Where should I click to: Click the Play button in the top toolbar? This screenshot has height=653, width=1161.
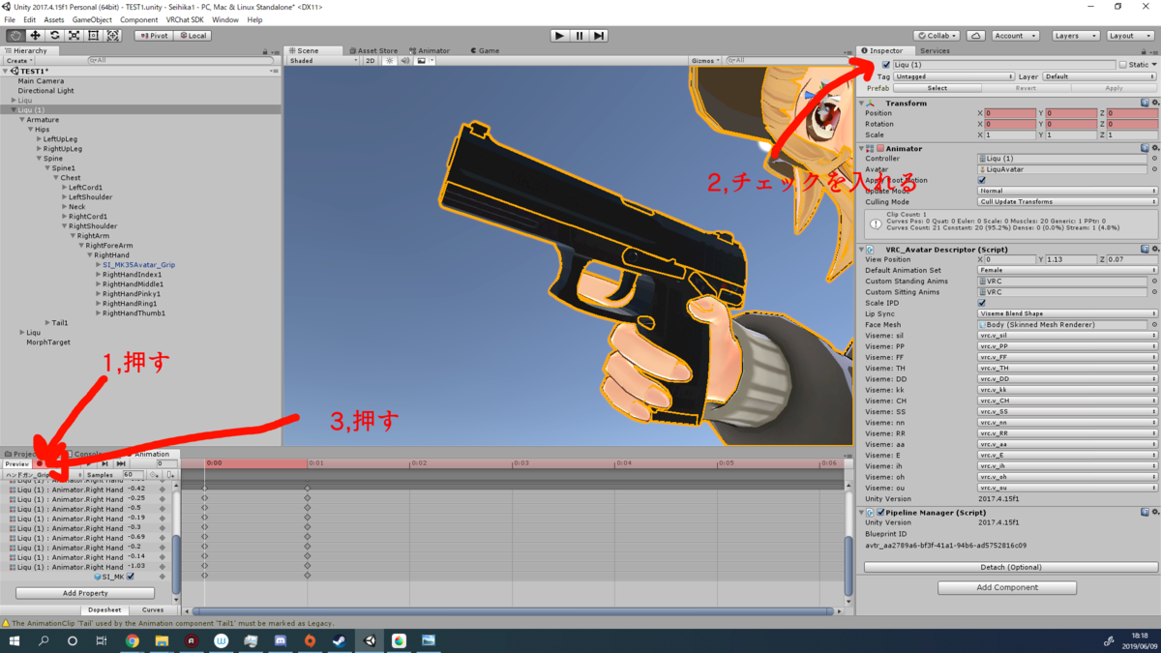[559, 36]
